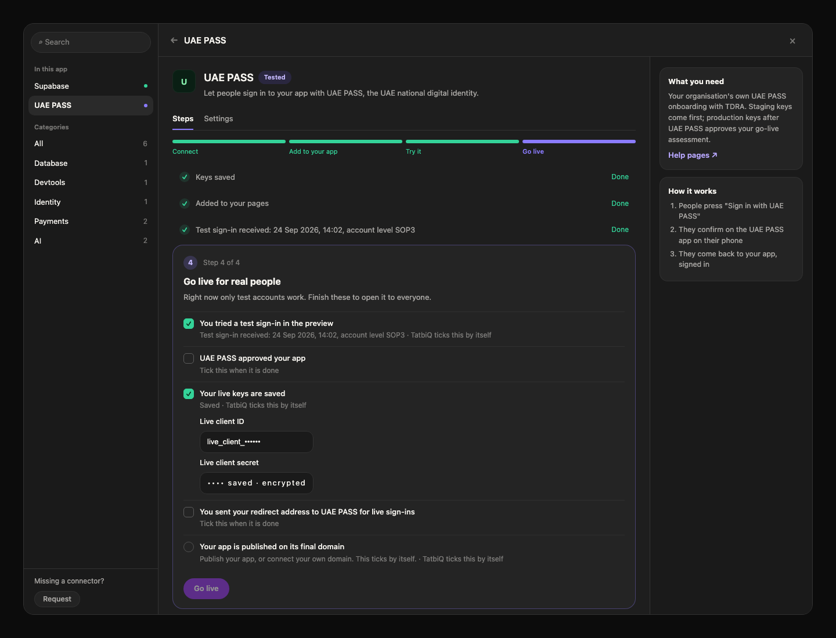
Task: Filter by Database category
Action: (91, 164)
